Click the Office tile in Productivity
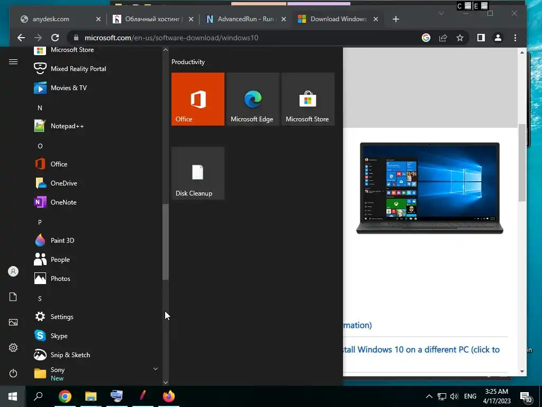The height and width of the screenshot is (407, 542). point(198,99)
